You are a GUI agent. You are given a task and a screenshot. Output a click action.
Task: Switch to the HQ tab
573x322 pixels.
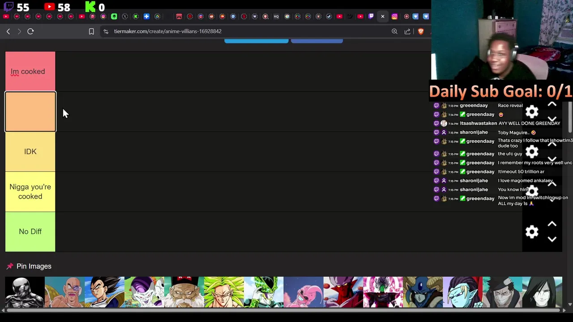tap(276, 17)
